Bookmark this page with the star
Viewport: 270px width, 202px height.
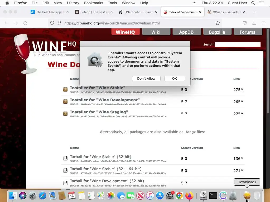point(218,23)
